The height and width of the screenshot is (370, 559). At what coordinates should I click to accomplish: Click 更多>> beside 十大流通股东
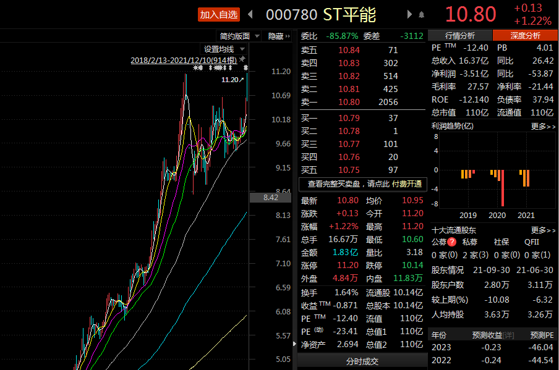[x=543, y=230]
